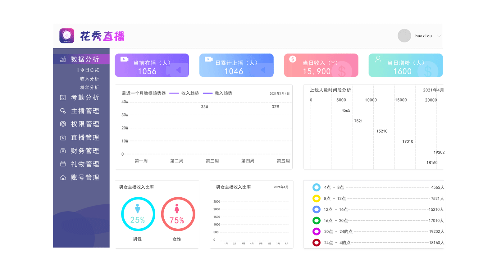Click the 礼物管理 gift box icon
The height and width of the screenshot is (279, 497).
click(63, 164)
